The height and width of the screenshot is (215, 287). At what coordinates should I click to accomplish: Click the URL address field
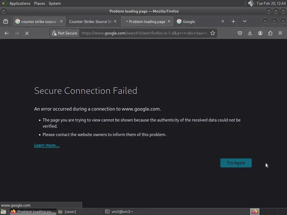(x=144, y=33)
